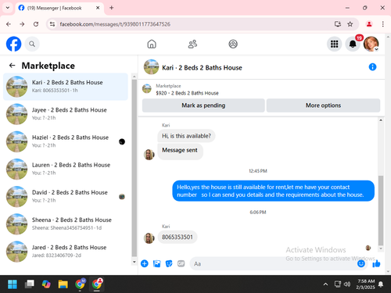
Task: Open notifications bell with badge
Action: coord(353,44)
